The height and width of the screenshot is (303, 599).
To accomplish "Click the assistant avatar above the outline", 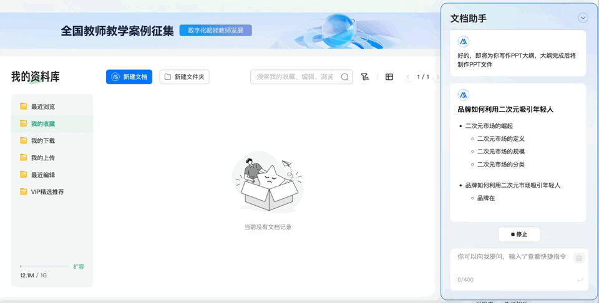I will pos(464,95).
